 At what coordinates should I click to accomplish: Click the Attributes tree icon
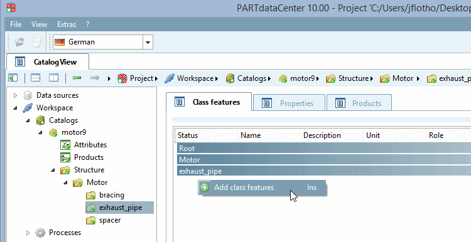(65, 145)
